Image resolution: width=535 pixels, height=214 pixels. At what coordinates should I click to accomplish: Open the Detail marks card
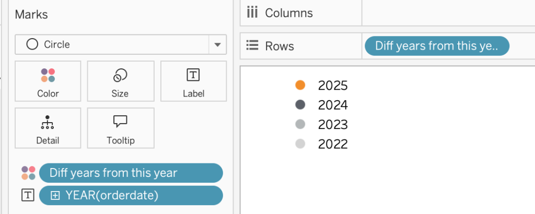click(48, 128)
